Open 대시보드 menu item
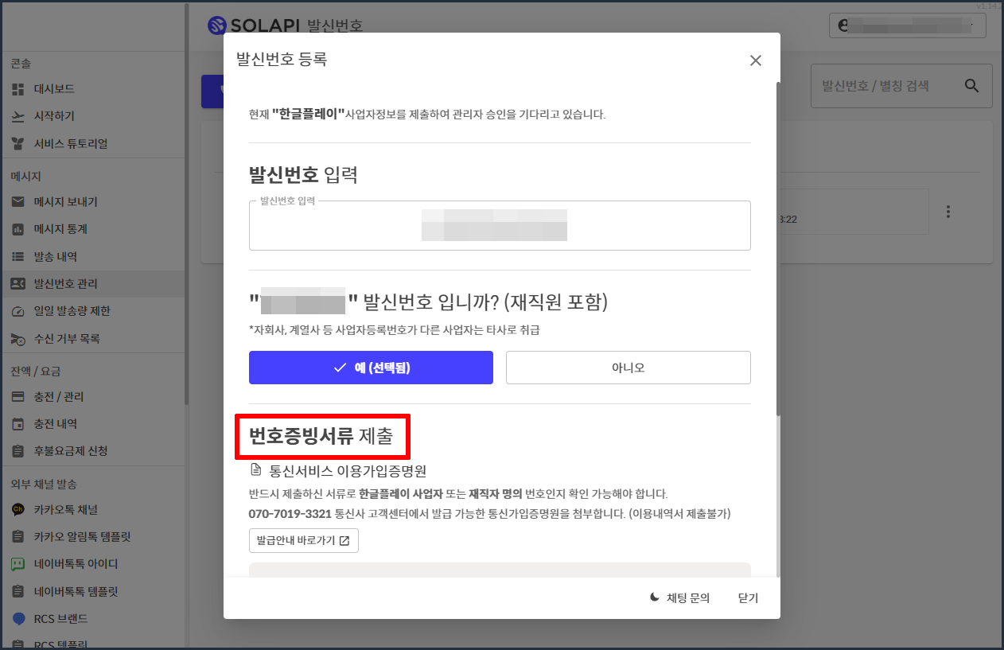The width and height of the screenshot is (1004, 650). (92, 89)
